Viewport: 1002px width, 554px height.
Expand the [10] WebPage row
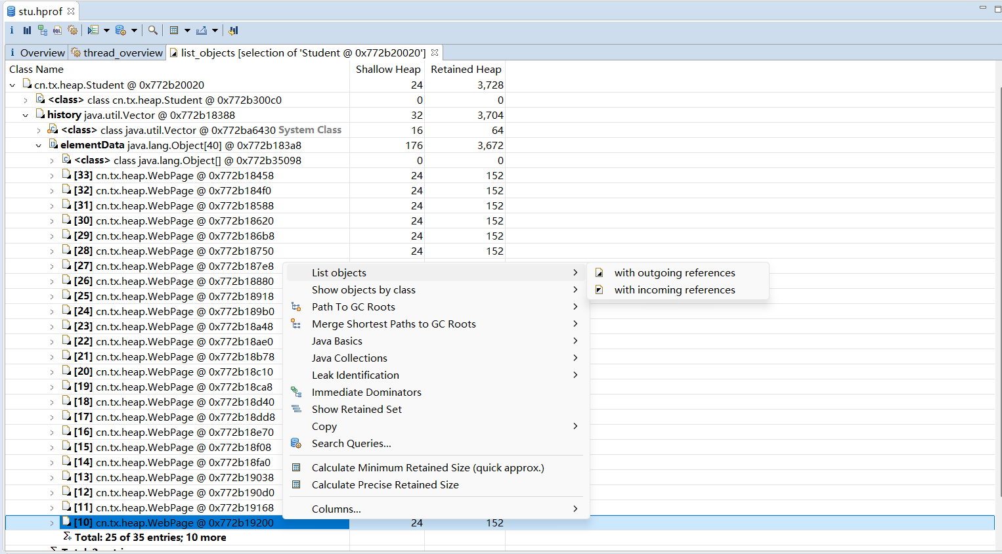(x=52, y=523)
